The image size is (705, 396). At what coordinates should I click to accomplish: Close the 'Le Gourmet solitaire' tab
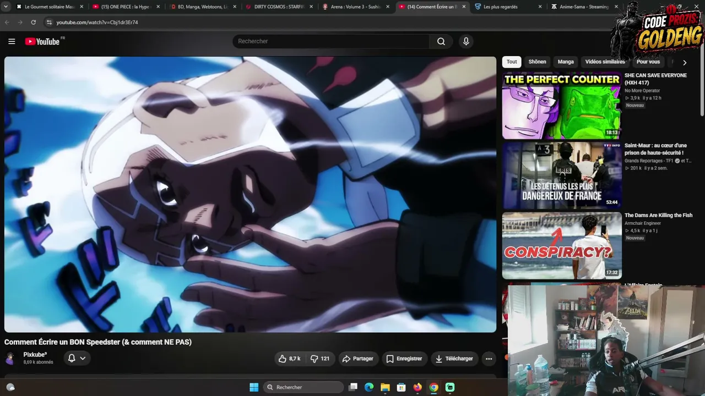tap(82, 7)
